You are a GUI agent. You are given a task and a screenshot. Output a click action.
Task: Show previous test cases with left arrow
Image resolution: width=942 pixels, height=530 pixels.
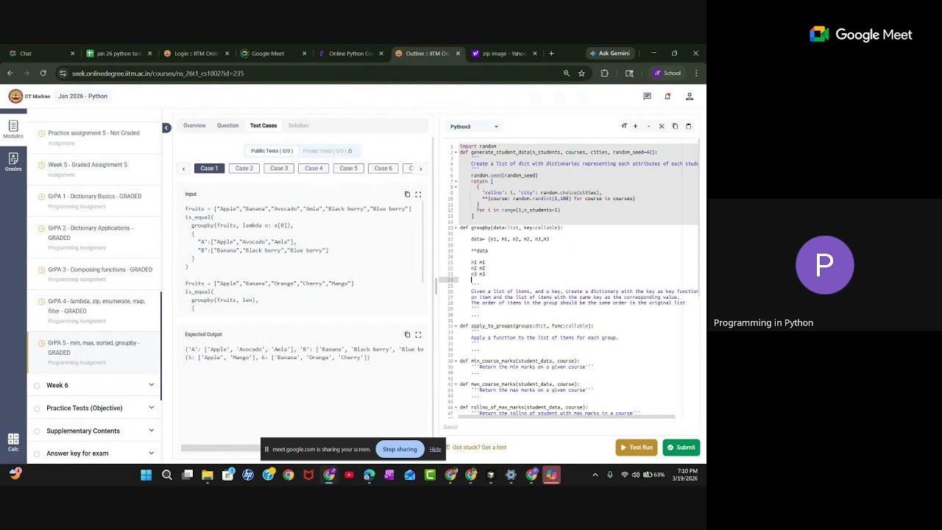coord(184,169)
